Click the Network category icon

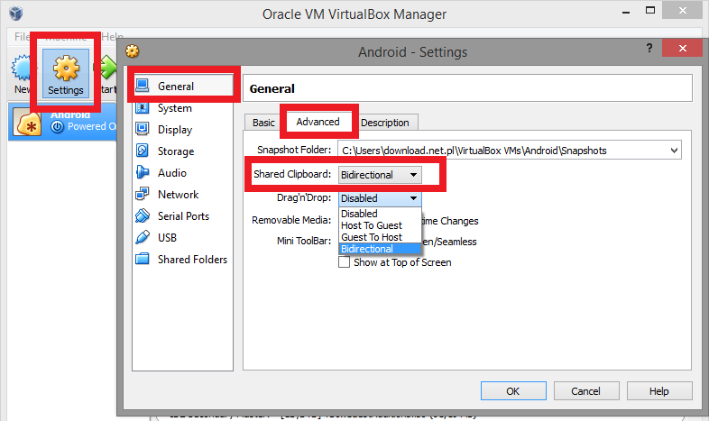143,194
